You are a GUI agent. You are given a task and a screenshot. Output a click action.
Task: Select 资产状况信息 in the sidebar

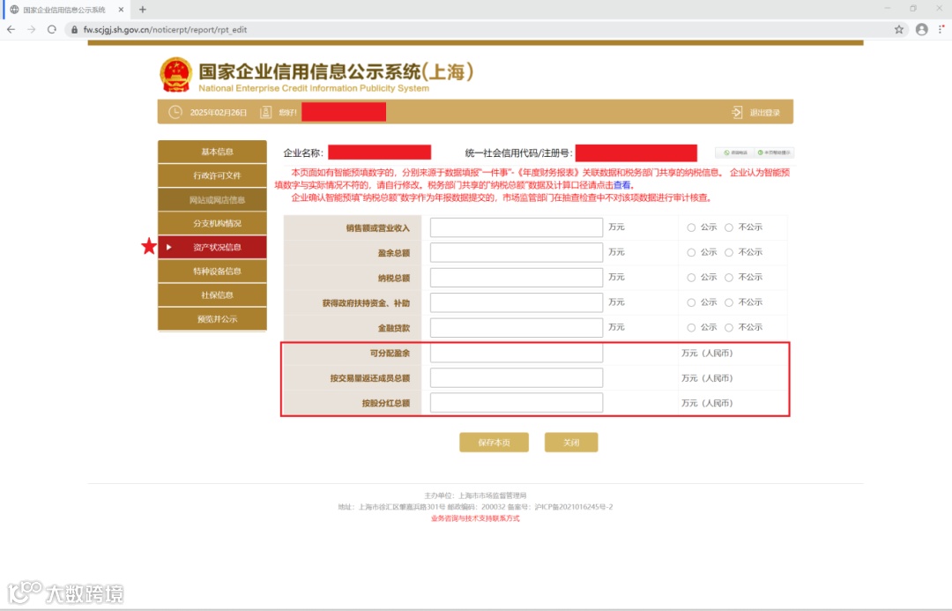[212, 247]
